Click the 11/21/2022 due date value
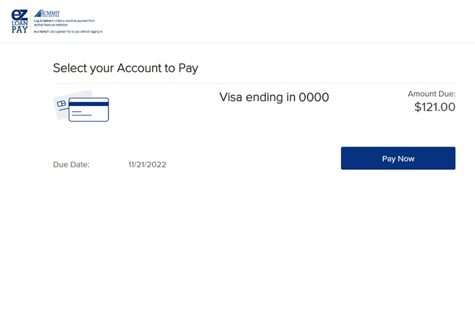 click(147, 164)
